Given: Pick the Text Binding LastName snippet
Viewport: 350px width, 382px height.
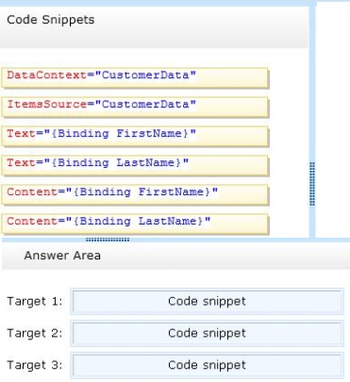Looking at the screenshot, I should click(135, 165).
